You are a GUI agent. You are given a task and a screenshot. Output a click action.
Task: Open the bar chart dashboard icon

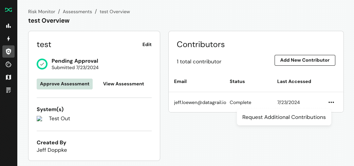click(x=8, y=26)
